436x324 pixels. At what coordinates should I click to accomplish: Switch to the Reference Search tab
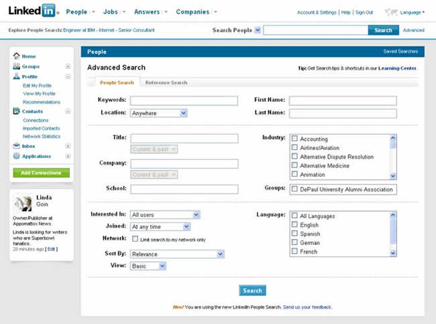point(166,82)
